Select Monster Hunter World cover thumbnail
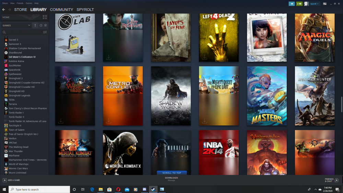Viewport: 343px width, 193px height. (315, 96)
